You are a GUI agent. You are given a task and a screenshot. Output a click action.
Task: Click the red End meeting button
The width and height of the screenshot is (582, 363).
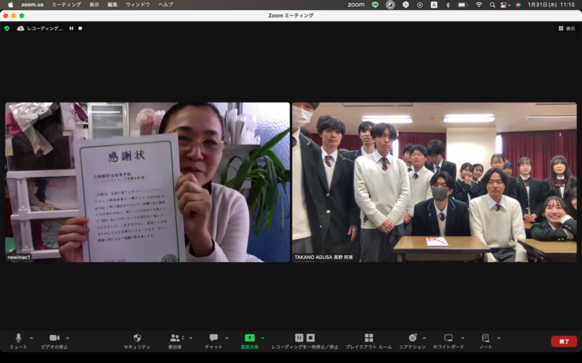[564, 342]
